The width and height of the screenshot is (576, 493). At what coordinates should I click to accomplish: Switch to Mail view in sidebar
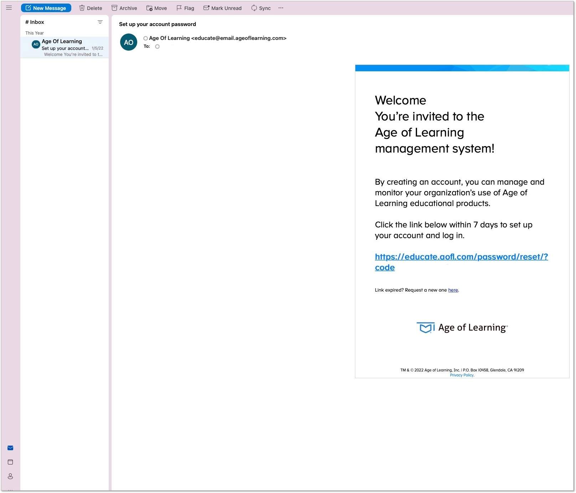pos(10,448)
